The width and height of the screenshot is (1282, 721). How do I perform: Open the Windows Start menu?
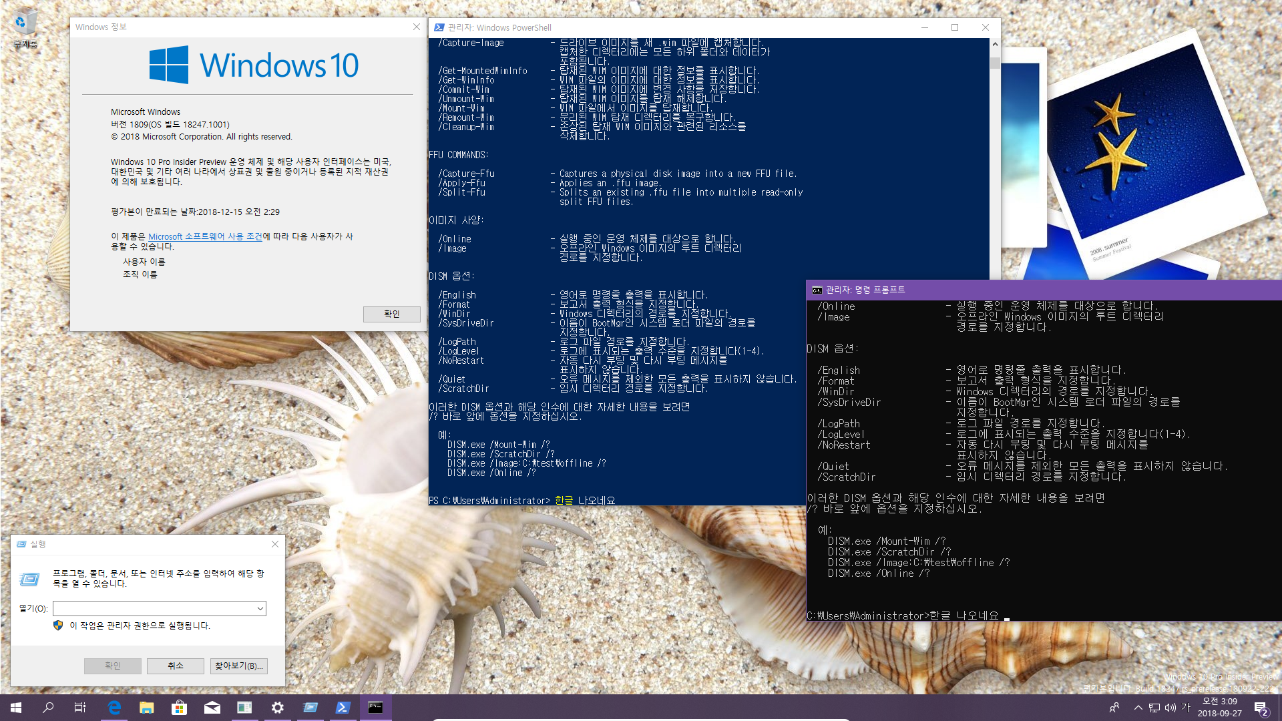click(16, 708)
